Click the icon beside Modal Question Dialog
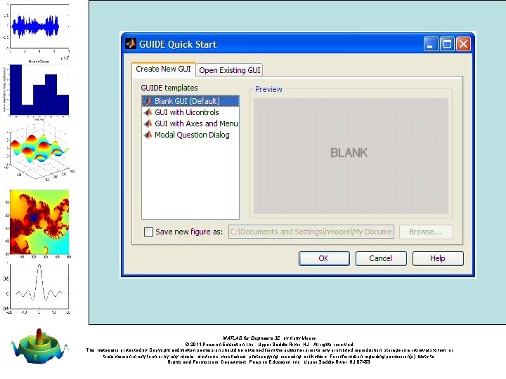This screenshot has width=506, height=379. (x=148, y=135)
